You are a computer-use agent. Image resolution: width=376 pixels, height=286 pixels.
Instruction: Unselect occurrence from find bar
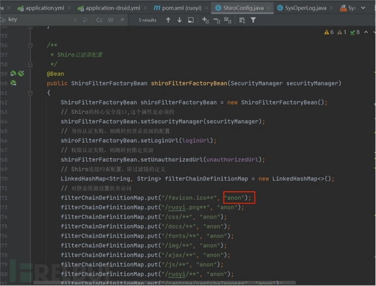point(217,21)
